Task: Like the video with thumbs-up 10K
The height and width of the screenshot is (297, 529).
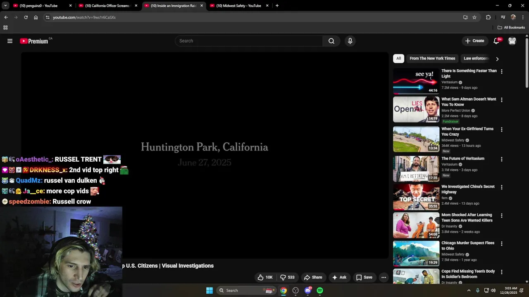Action: point(264,277)
